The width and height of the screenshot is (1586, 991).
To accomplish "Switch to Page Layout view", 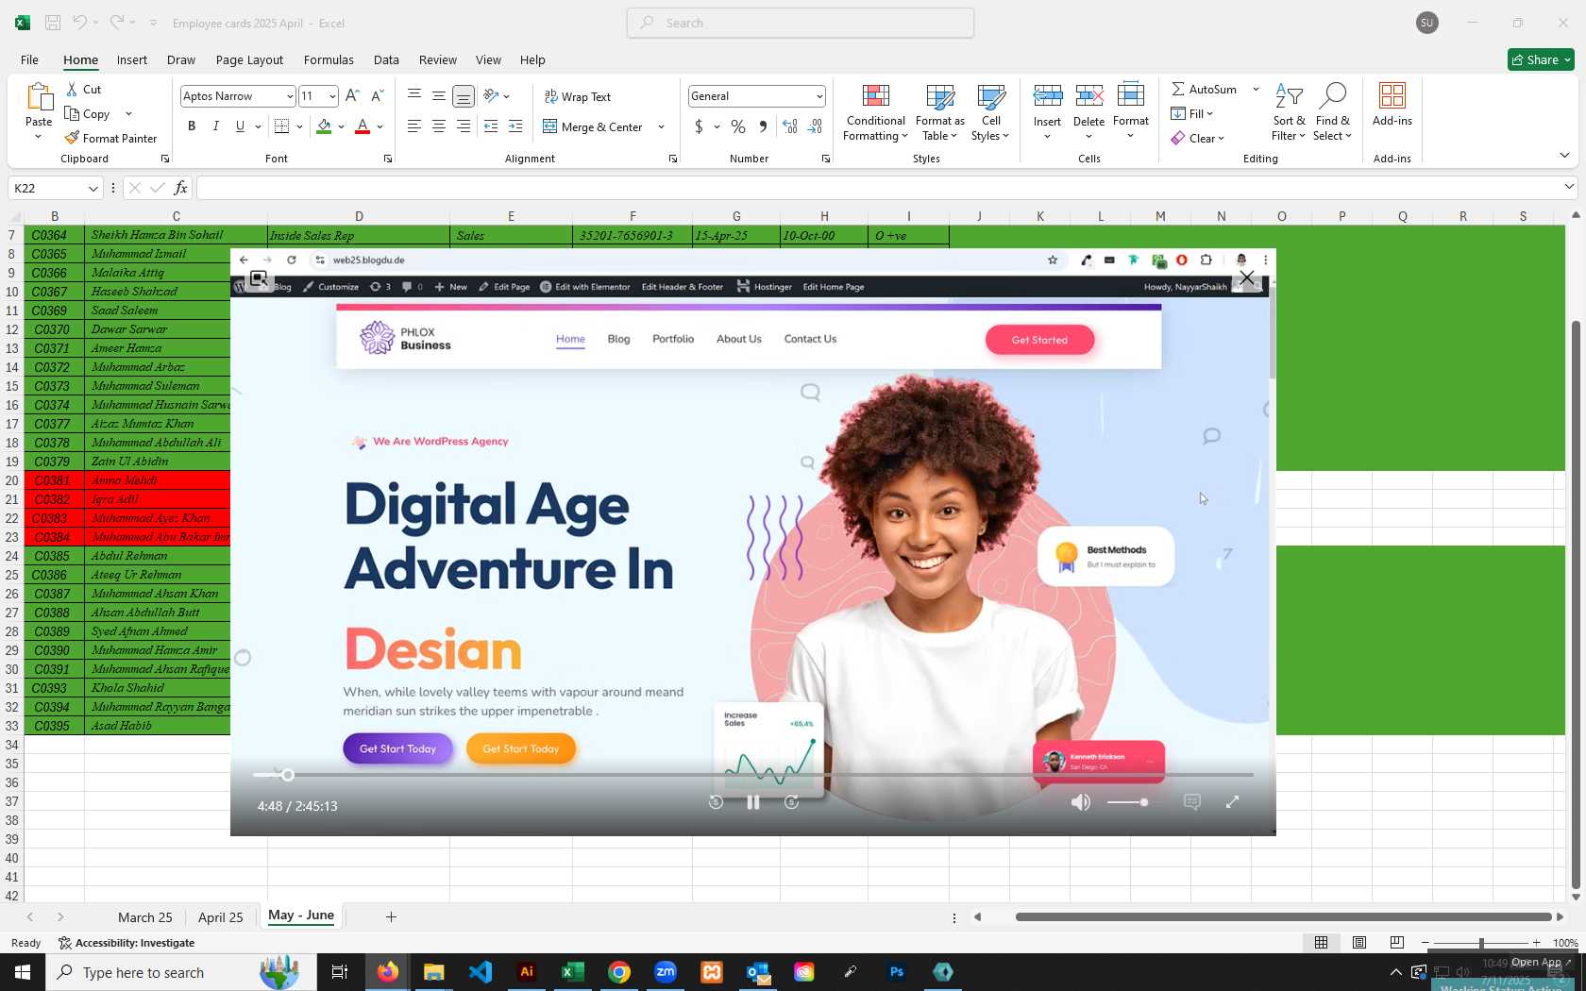I will pyautogui.click(x=1358, y=943).
